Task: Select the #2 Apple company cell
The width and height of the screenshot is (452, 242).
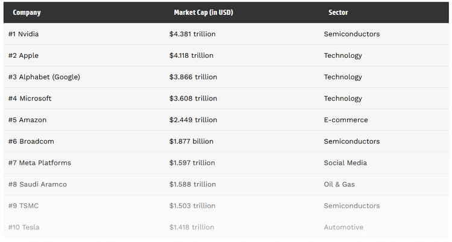Action: coord(24,55)
